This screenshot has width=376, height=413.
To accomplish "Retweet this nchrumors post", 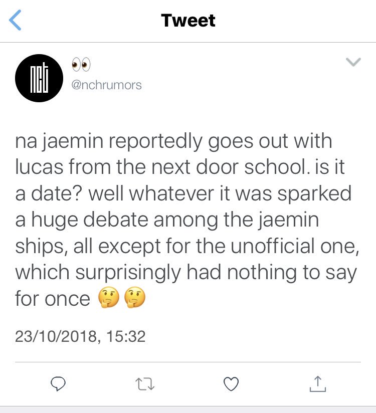I will click(144, 384).
